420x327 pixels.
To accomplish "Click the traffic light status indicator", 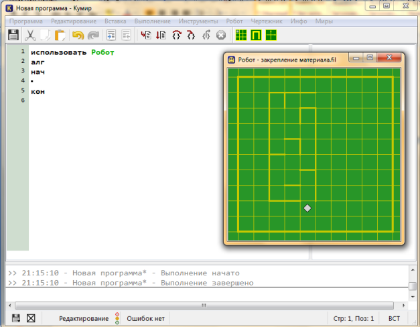I will click(117, 318).
